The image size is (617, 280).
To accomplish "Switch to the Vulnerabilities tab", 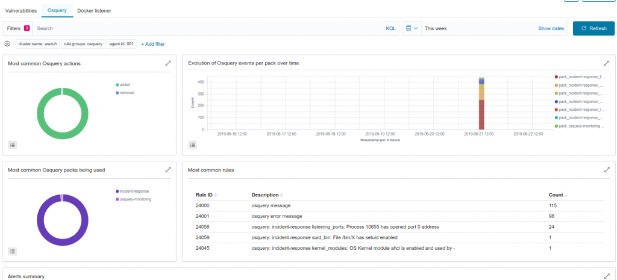I will [x=21, y=11].
